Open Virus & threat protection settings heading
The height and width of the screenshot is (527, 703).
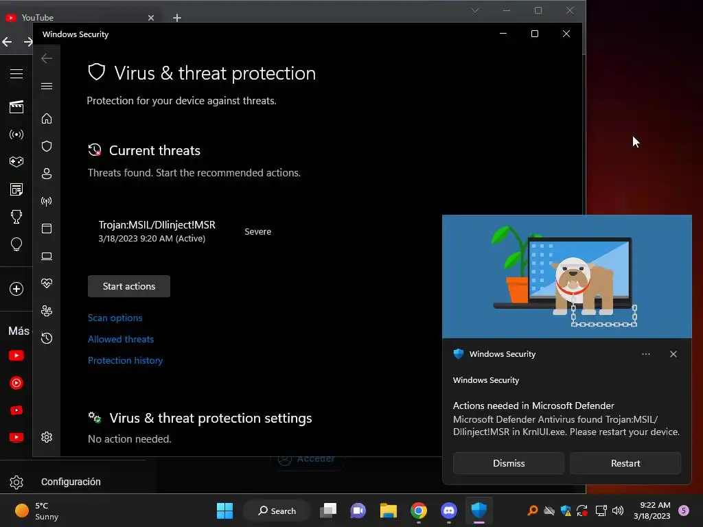(211, 418)
